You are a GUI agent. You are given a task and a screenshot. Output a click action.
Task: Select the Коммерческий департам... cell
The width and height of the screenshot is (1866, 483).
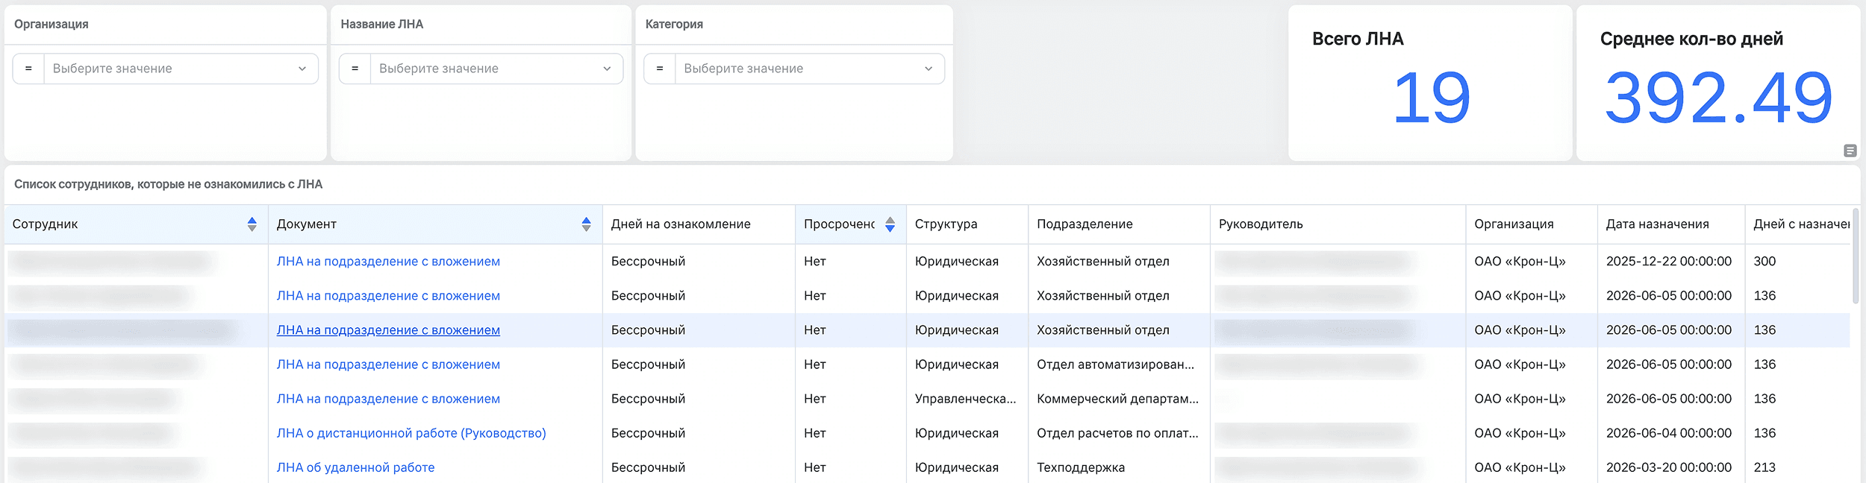coord(1119,399)
